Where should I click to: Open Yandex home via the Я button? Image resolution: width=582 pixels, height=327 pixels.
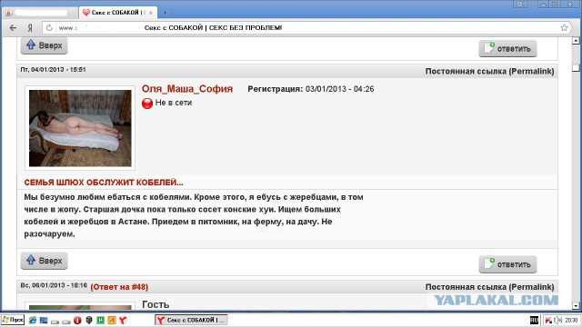pos(30,28)
